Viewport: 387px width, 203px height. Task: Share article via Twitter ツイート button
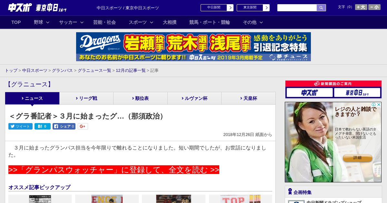point(20,126)
